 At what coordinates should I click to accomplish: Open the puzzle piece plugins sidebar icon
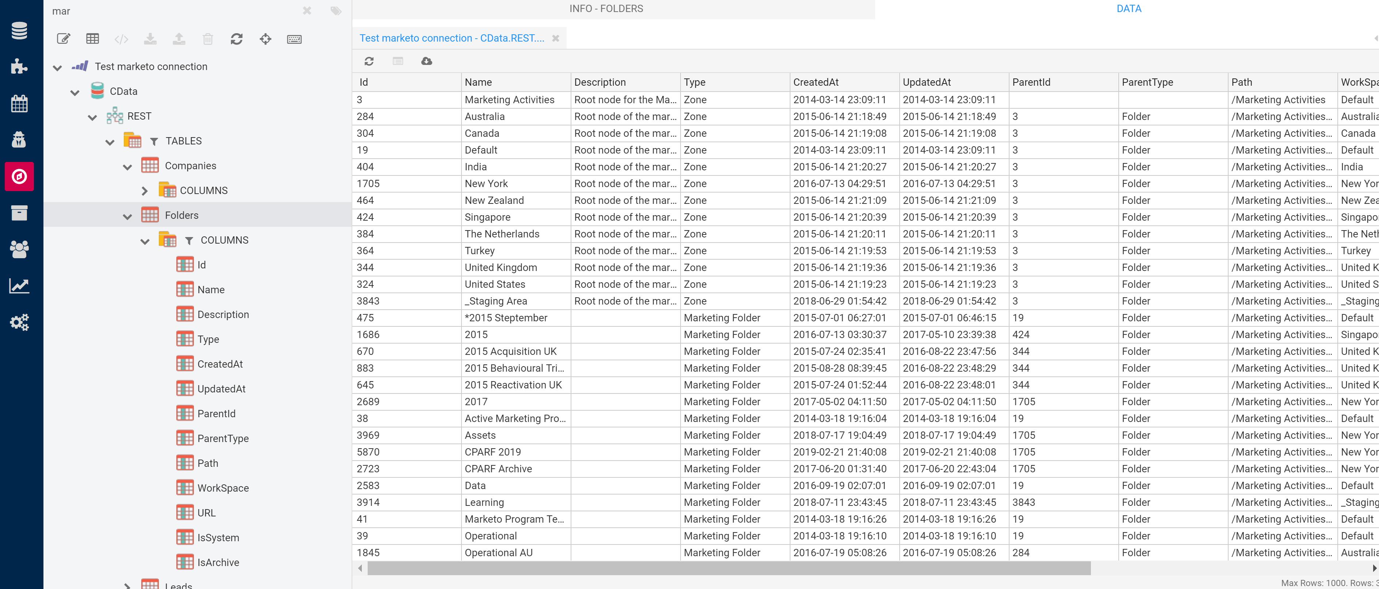[19, 66]
